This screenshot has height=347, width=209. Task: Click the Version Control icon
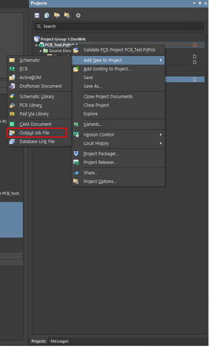pos(76,135)
